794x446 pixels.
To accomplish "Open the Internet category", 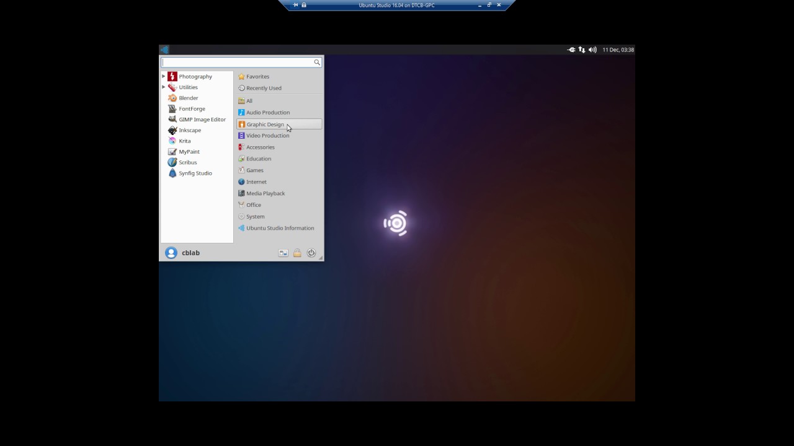I will 279,181.
